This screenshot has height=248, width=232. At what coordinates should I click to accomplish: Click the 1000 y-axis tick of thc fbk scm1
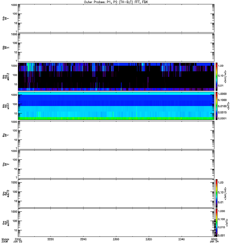coord(14,212)
